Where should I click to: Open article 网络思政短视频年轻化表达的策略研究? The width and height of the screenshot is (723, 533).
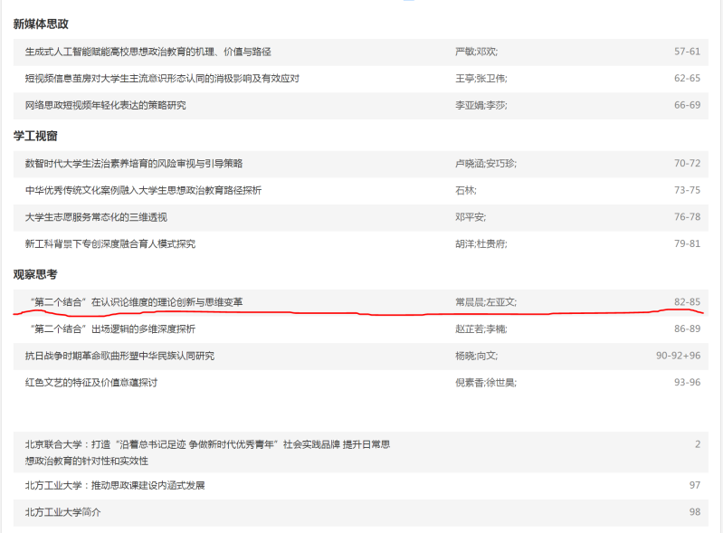[105, 106]
